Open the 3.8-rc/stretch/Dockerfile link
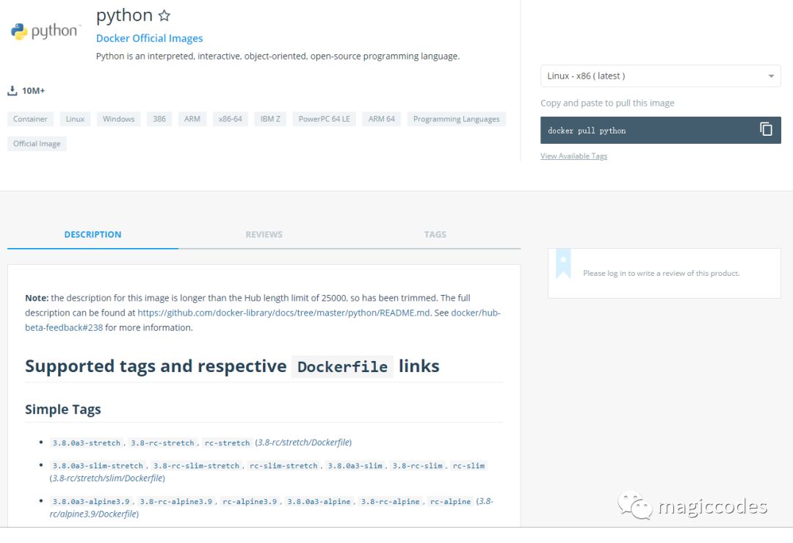793x543 pixels. point(303,442)
